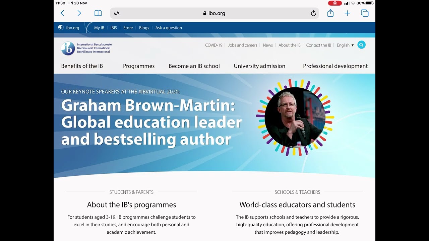Image resolution: width=429 pixels, height=241 pixels.
Task: Go back with Safari's back arrow
Action: click(x=62, y=13)
